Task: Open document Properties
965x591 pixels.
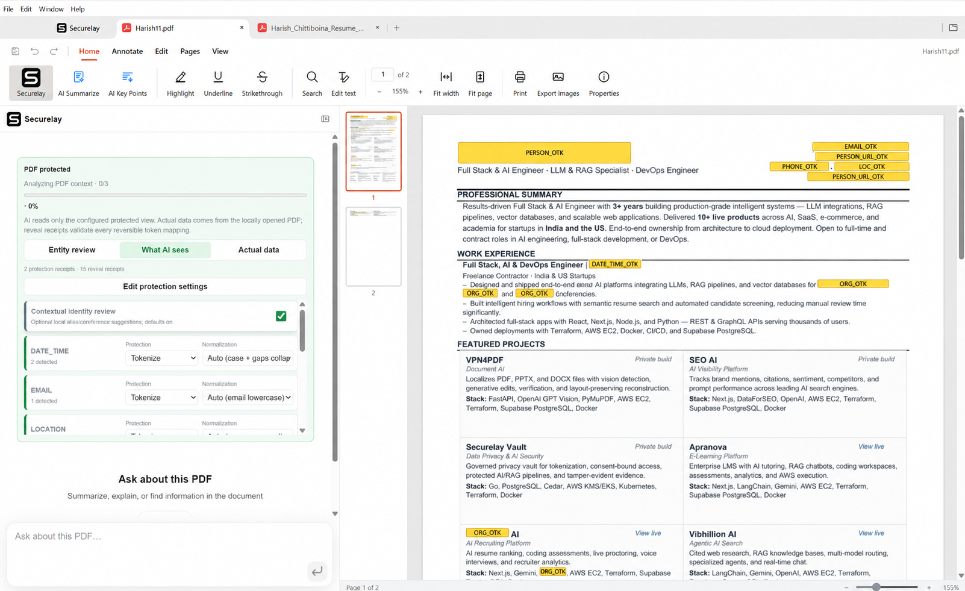Action: coord(604,83)
